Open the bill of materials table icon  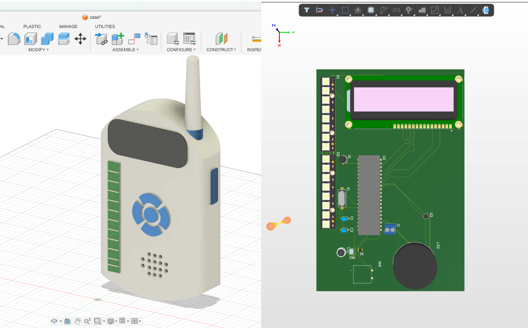[x=151, y=39]
